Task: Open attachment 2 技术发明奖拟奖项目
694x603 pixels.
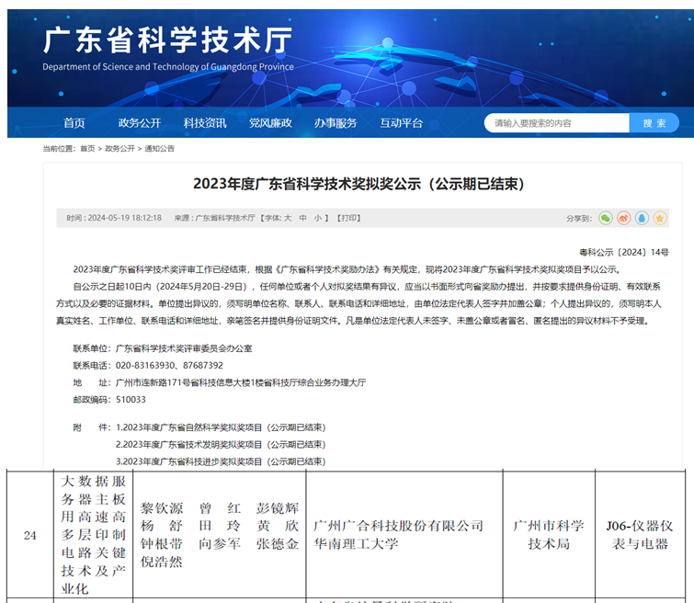Action: click(x=221, y=444)
